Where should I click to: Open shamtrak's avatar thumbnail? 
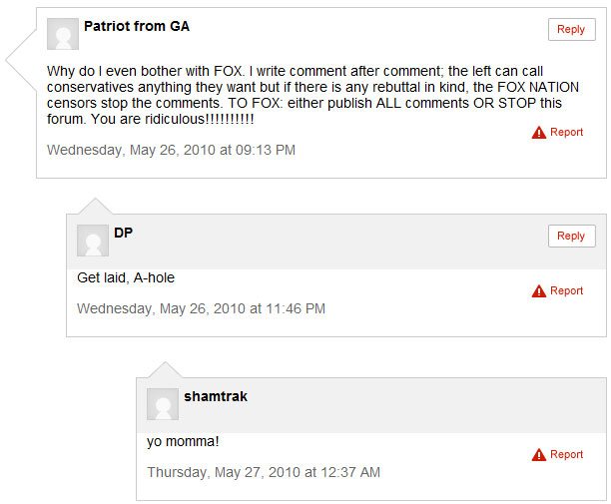(163, 404)
